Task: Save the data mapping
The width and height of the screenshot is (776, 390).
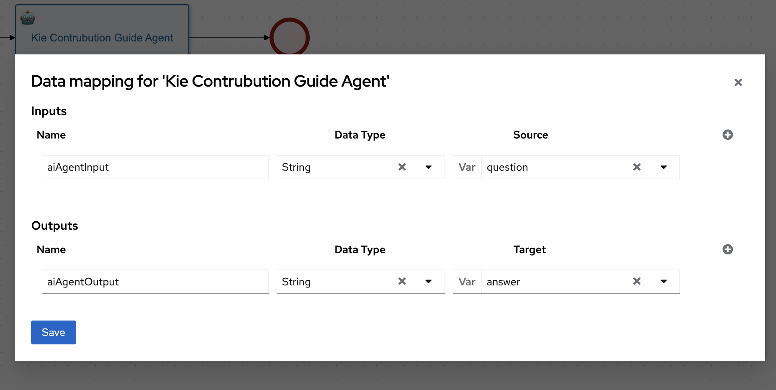Action: click(54, 332)
